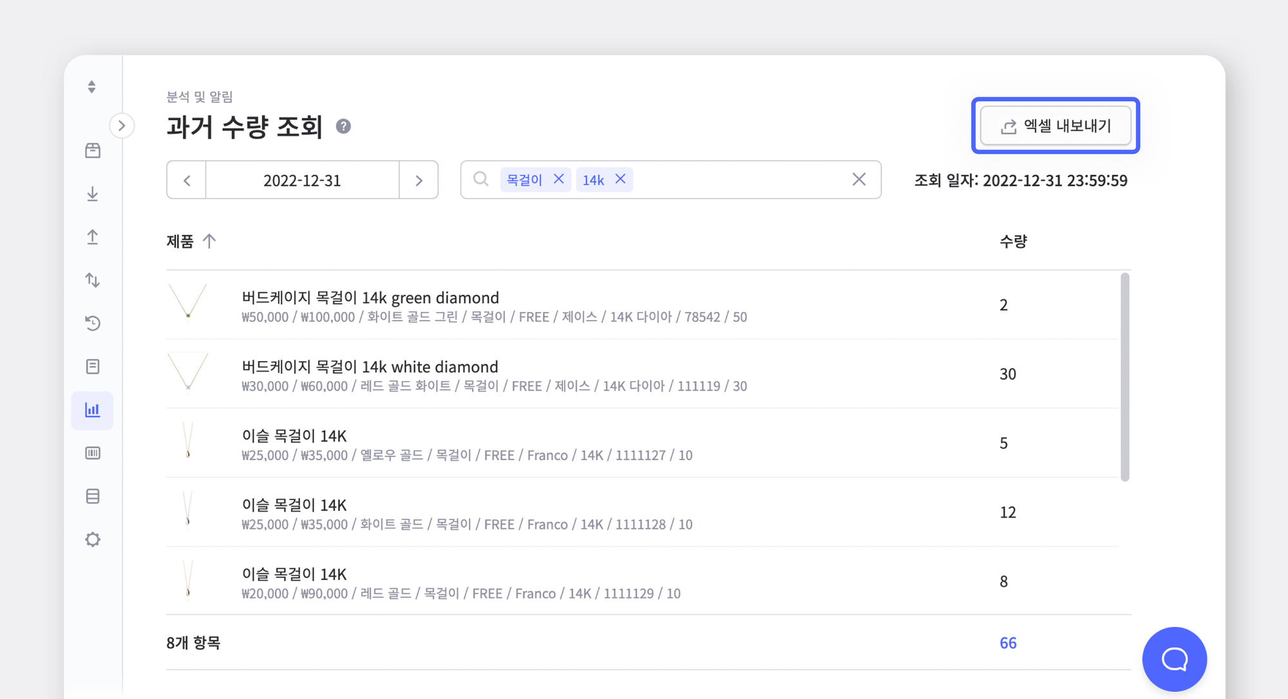Open the settings gear sidebar icon

[x=93, y=539]
